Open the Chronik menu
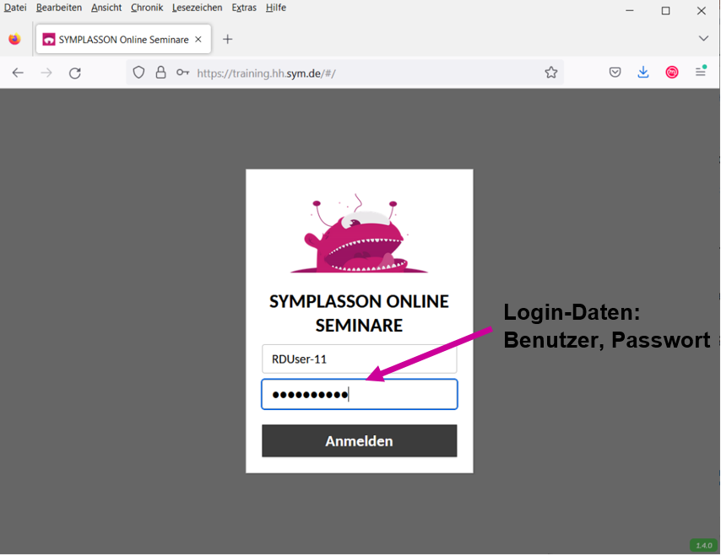Screen dimensions: 721x556 tap(147, 8)
